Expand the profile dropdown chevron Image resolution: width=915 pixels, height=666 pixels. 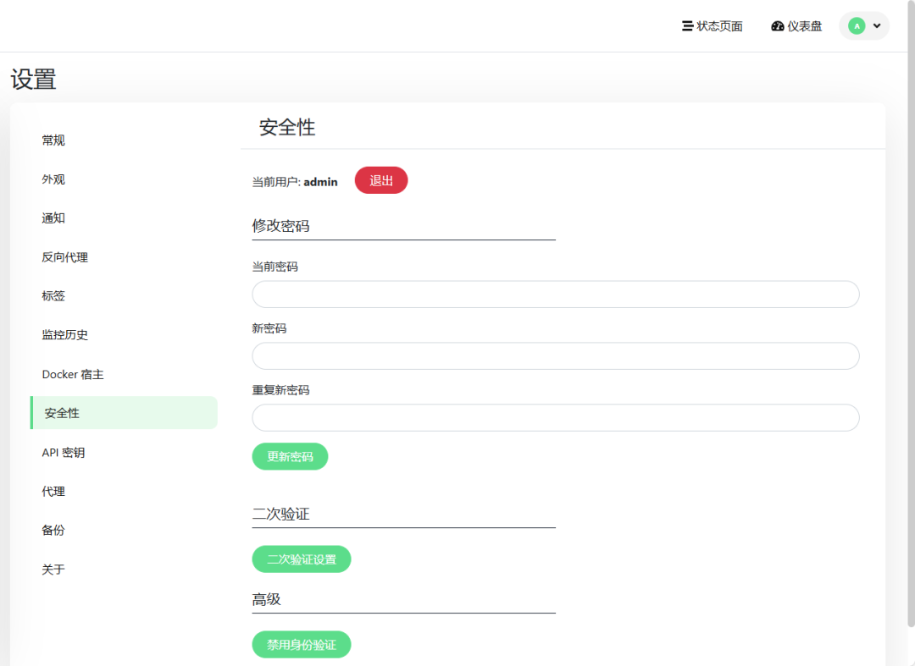(877, 26)
